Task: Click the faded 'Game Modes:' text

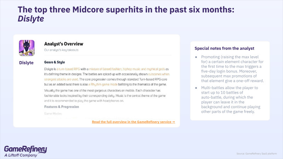Action: (x=53, y=113)
